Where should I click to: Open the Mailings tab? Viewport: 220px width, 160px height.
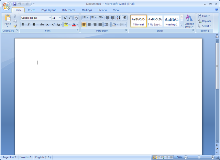coord(87,10)
